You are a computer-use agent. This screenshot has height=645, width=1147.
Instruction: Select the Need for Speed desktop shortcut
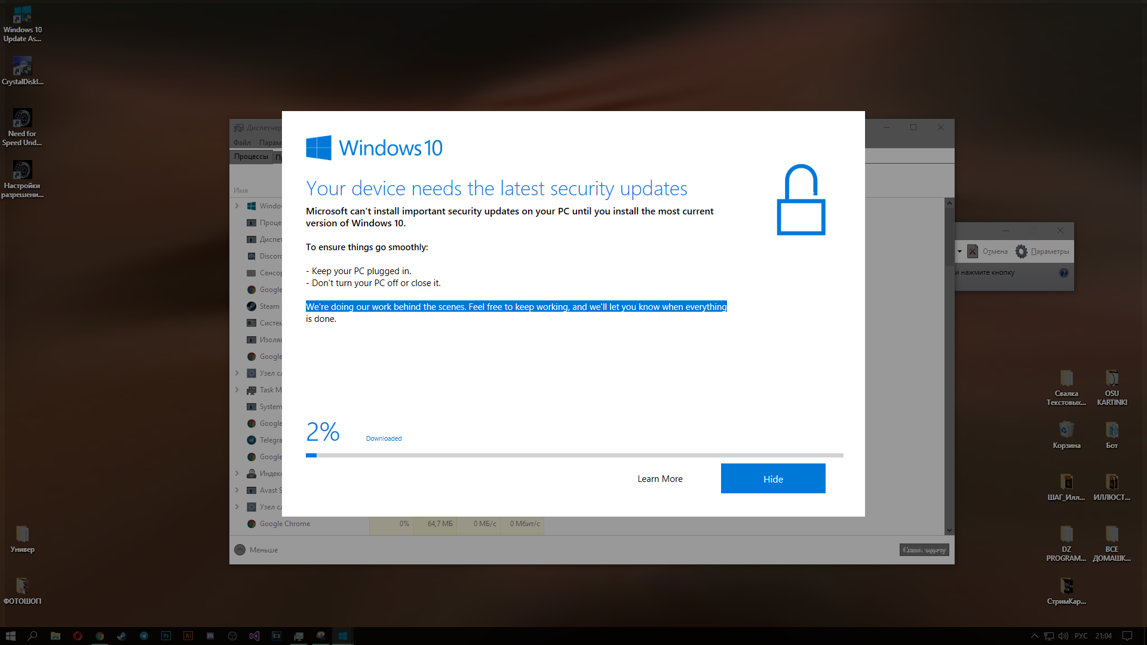click(22, 127)
